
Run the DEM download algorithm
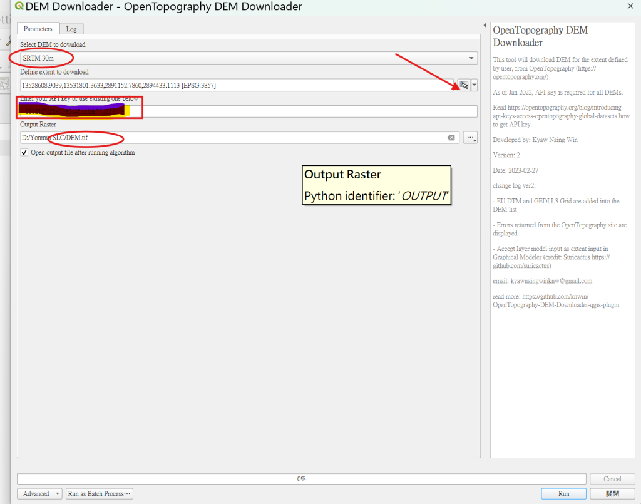pyautogui.click(x=564, y=494)
